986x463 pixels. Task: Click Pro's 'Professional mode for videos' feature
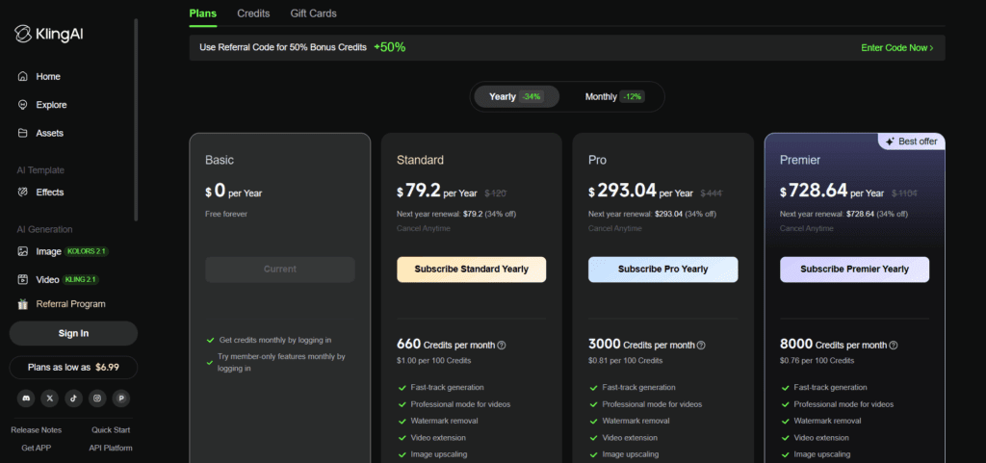point(652,404)
